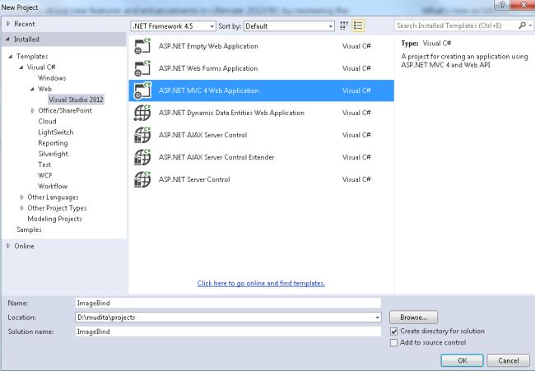The height and width of the screenshot is (371, 535).
Task: Choose ASP.NET Server Control template
Action: [x=262, y=179]
